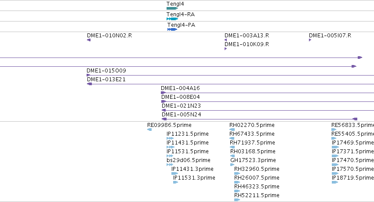Click the GH17523.3prime label
The width and height of the screenshot is (374, 202).
pos(253,160)
